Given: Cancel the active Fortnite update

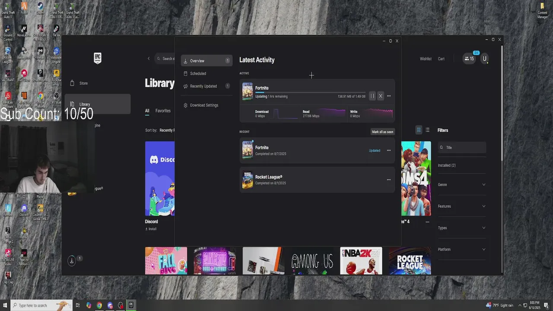Looking at the screenshot, I should (x=380, y=96).
